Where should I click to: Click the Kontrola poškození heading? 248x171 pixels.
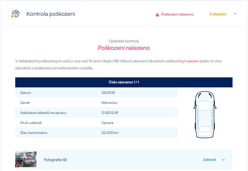pos(51,14)
